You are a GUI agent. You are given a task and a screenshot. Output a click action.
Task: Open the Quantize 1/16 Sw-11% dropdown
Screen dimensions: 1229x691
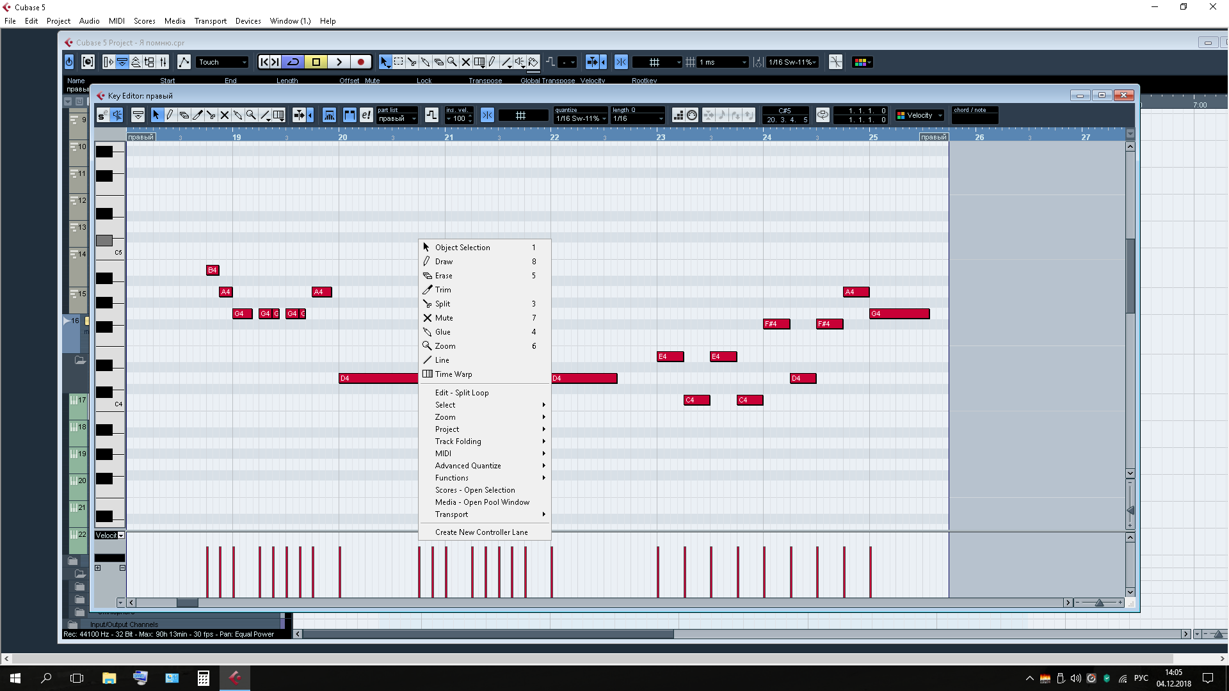[x=581, y=118]
